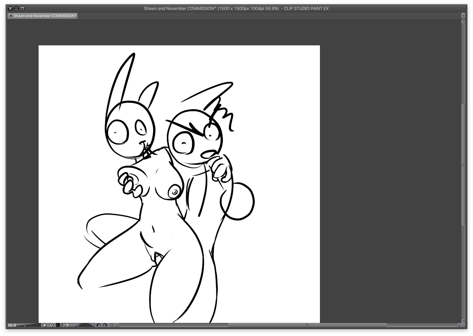Click the horizontal scrollbar right arrow
The width and height of the screenshot is (473, 336).
coord(459,325)
